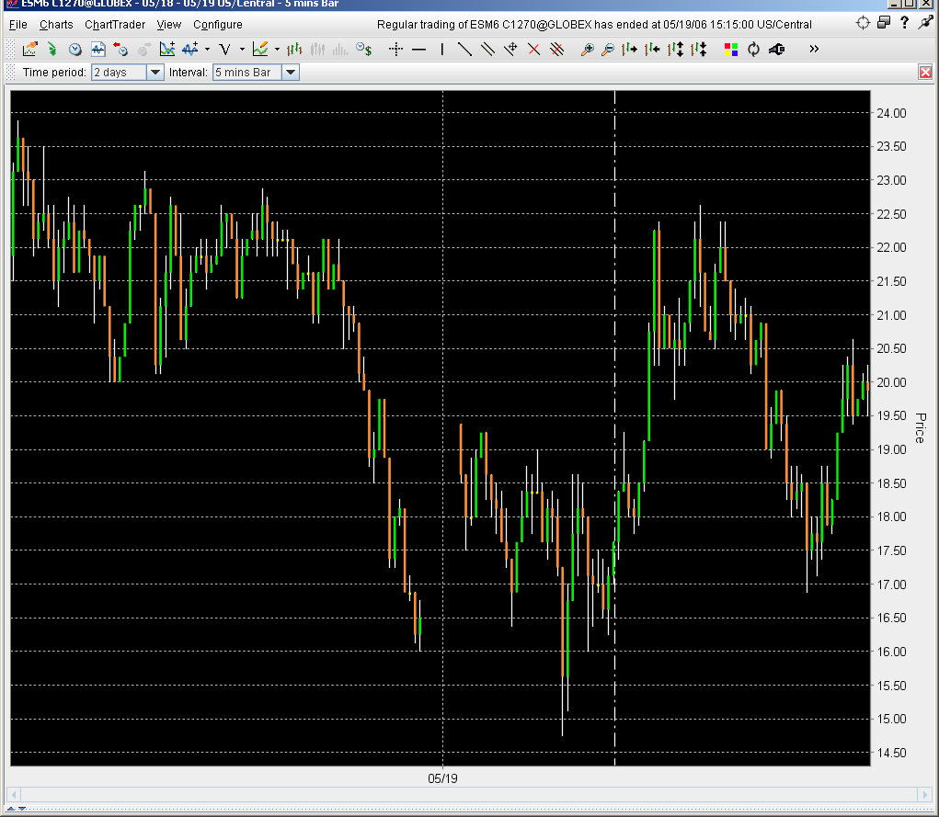
Task: Click the remove all lines icon
Action: click(x=557, y=49)
